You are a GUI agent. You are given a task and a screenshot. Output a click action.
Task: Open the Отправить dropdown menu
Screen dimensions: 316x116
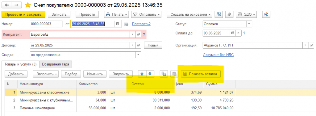pyautogui.click(x=146, y=14)
